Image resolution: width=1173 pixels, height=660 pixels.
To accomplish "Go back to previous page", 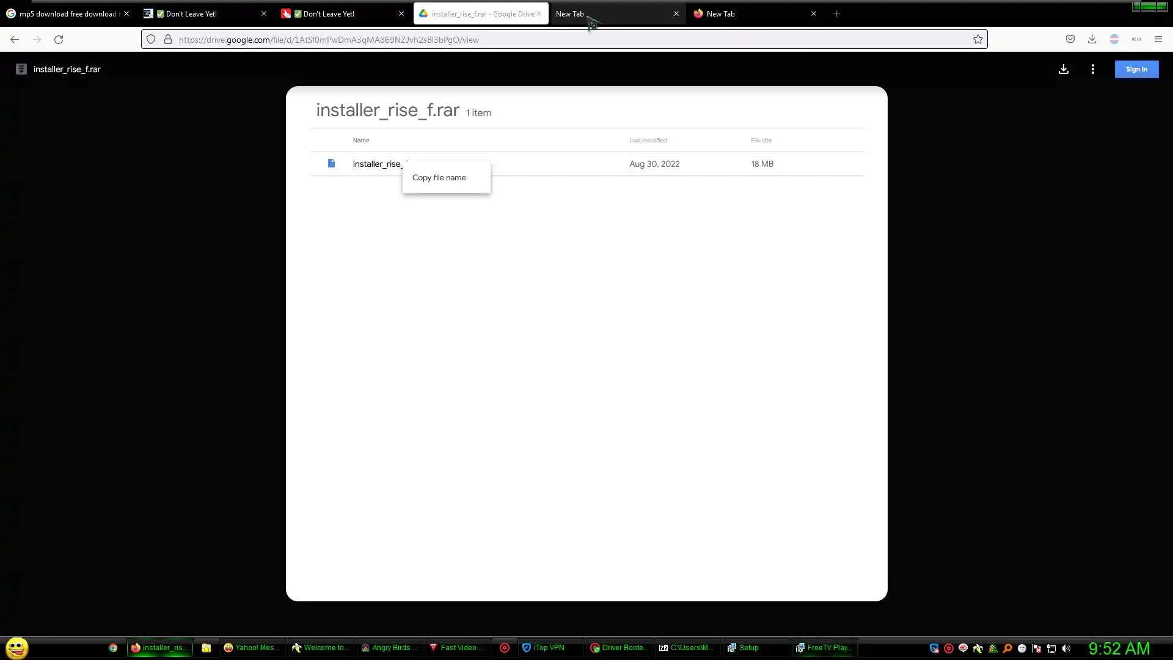I will (x=15, y=40).
